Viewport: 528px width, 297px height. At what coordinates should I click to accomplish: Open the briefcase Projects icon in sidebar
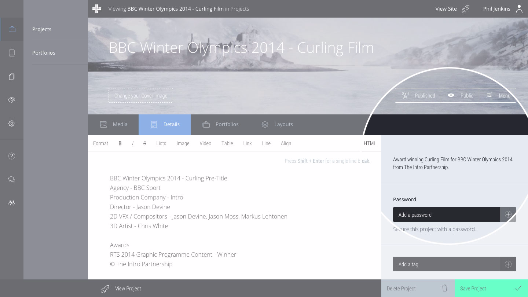[12, 29]
